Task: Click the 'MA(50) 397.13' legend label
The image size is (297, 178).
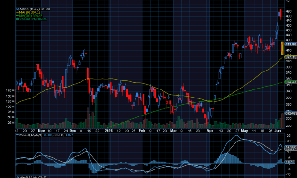Action: click(30, 12)
